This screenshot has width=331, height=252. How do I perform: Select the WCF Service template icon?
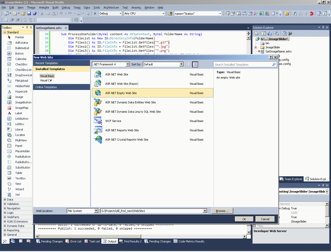point(98,121)
